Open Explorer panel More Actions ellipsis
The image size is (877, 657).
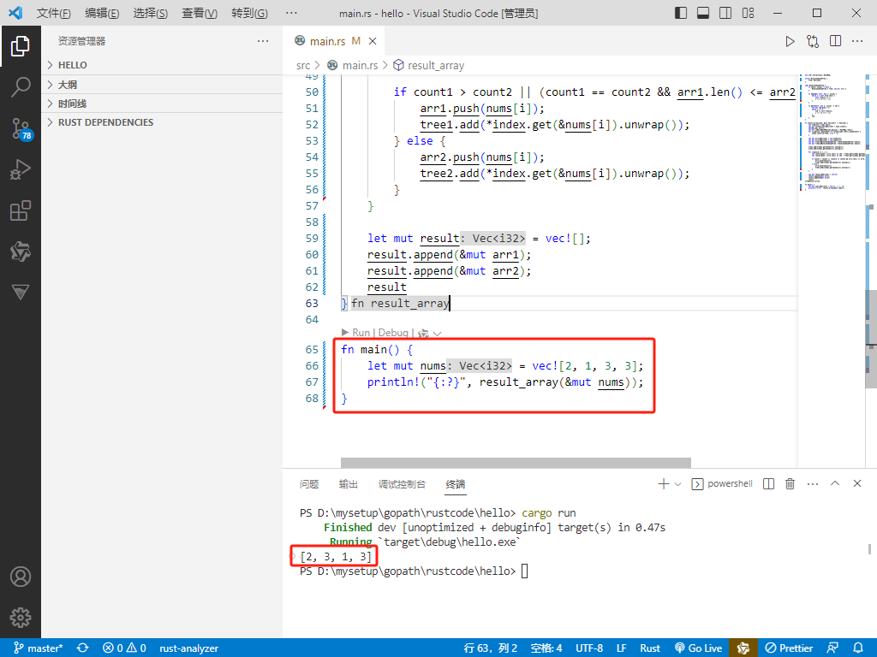pos(263,41)
